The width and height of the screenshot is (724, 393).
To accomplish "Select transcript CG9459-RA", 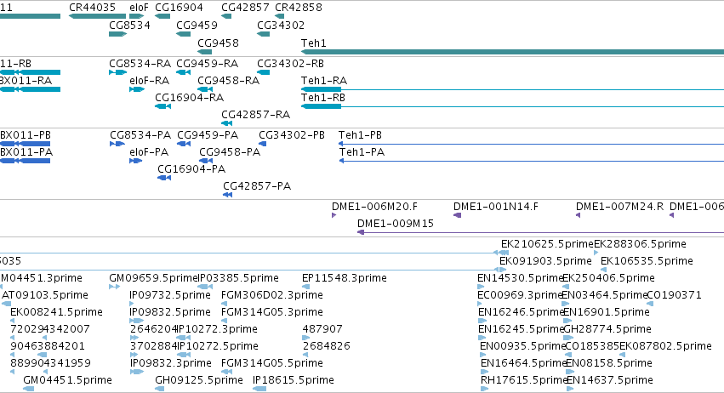I will click(x=208, y=63).
